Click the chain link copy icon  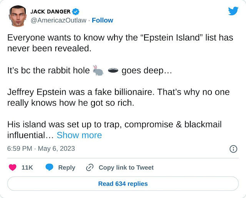tap(90, 168)
